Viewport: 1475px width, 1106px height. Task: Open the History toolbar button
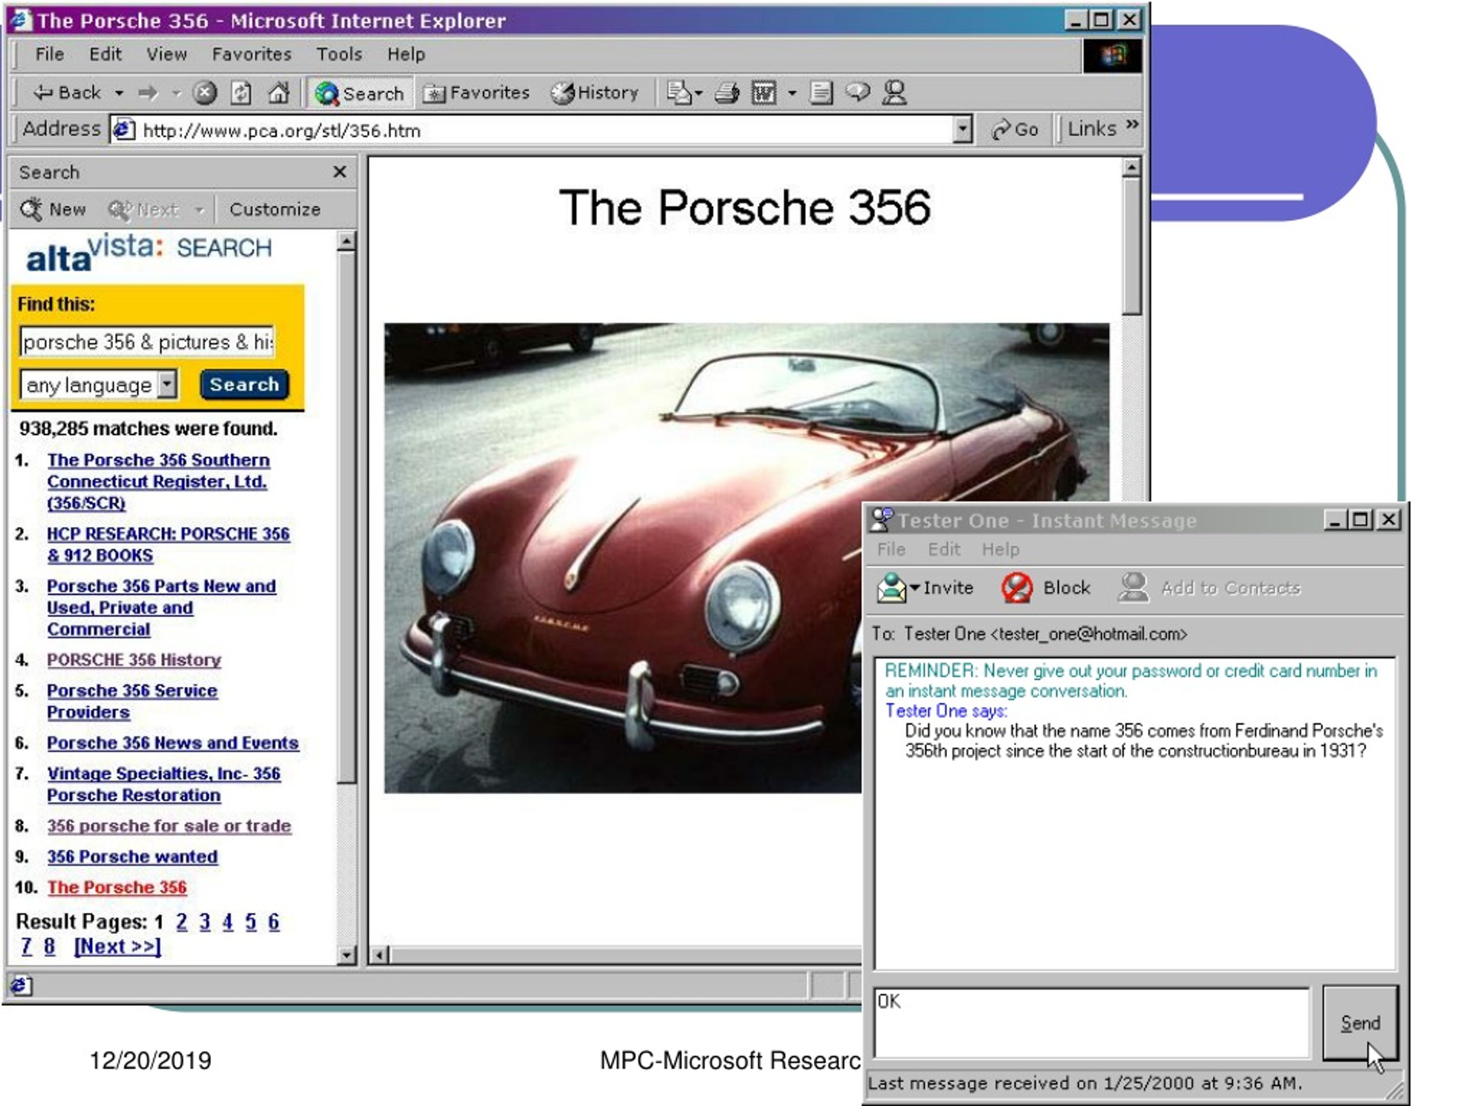595,93
